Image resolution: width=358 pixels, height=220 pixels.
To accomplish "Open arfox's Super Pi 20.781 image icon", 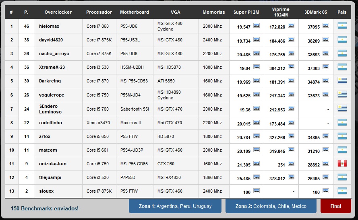I will pos(257,136).
